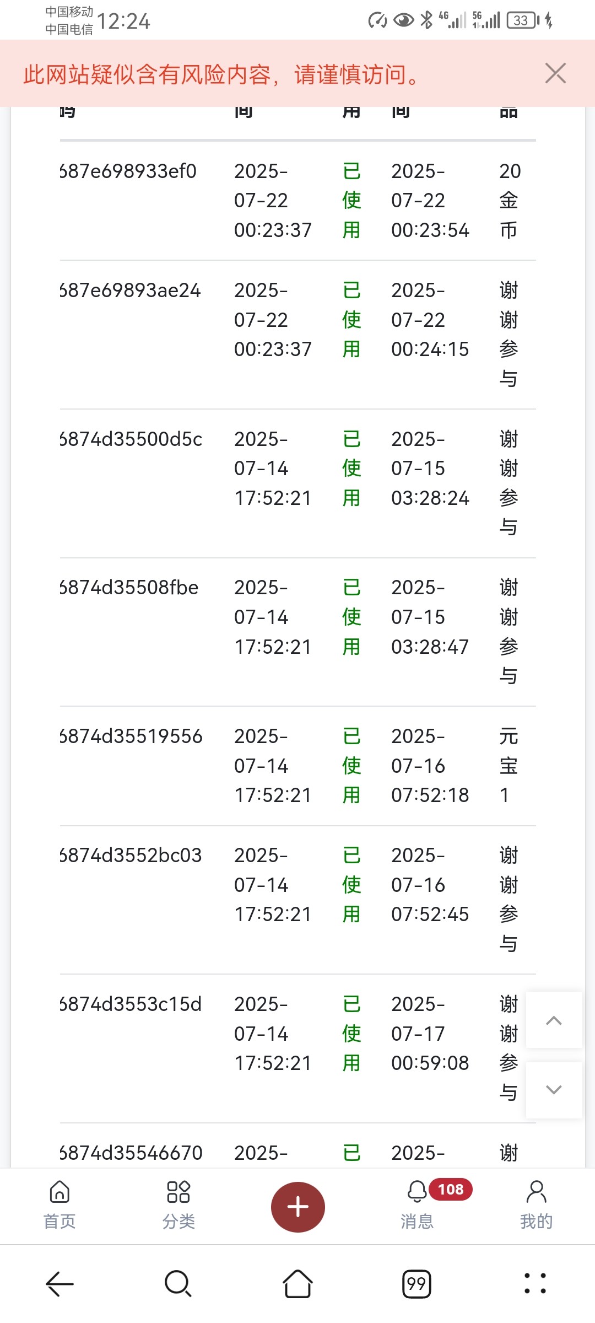This screenshot has height=1323, width=595.
Task: Tap the 20金币 prize cell
Action: tap(509, 201)
